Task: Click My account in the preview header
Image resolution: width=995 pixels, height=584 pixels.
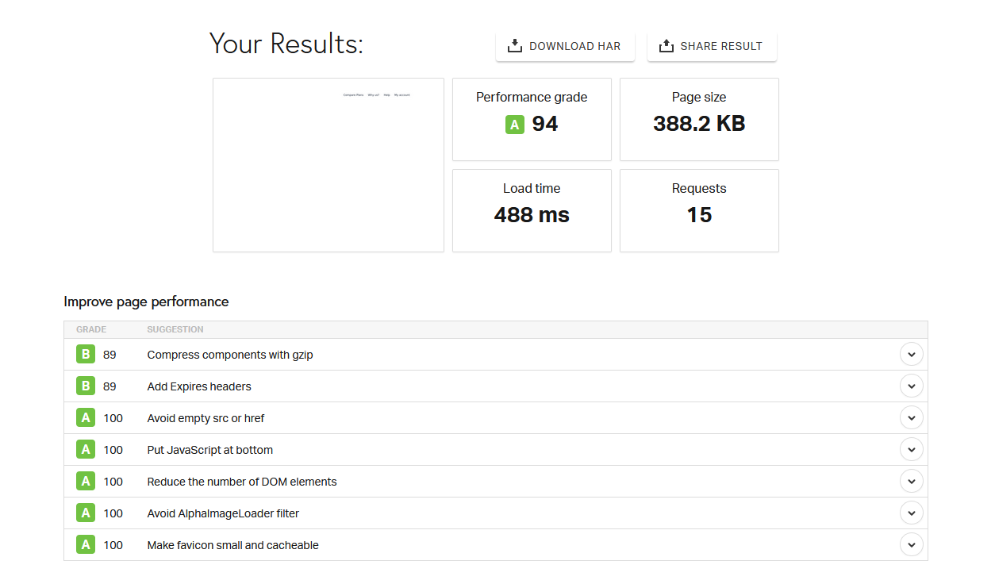Action: (401, 94)
